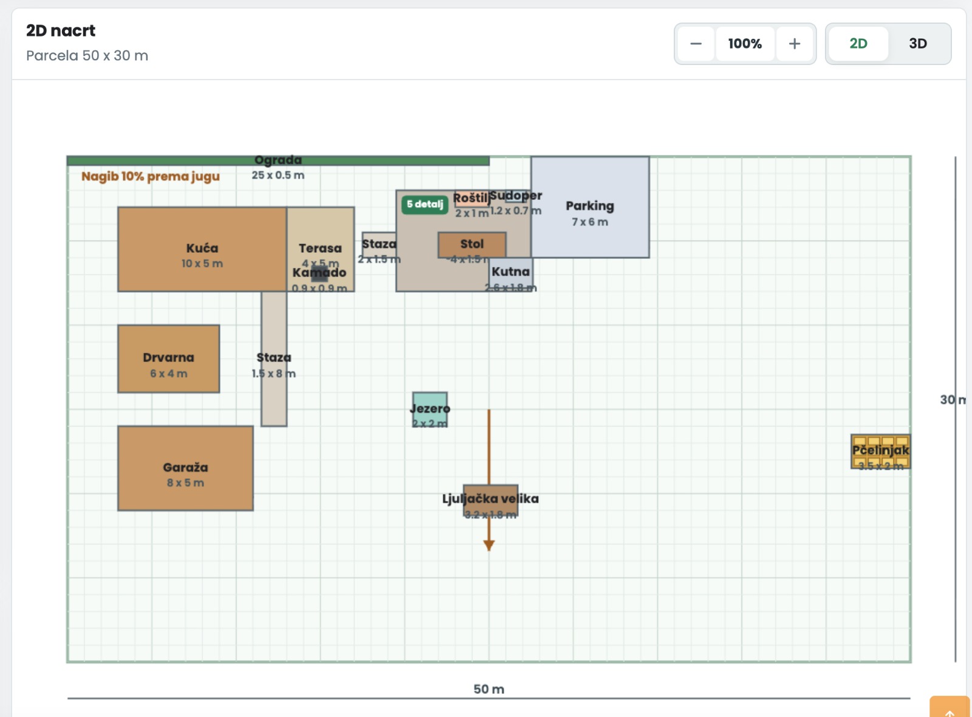
Task: Click the 'Parcela 50 x 30 m' subtitle
Action: point(87,55)
